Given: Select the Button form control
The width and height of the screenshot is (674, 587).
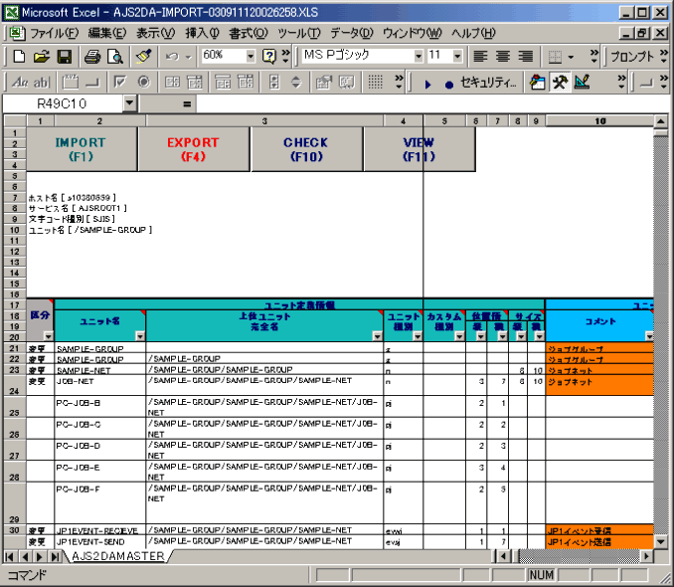Looking at the screenshot, I should pos(92,82).
